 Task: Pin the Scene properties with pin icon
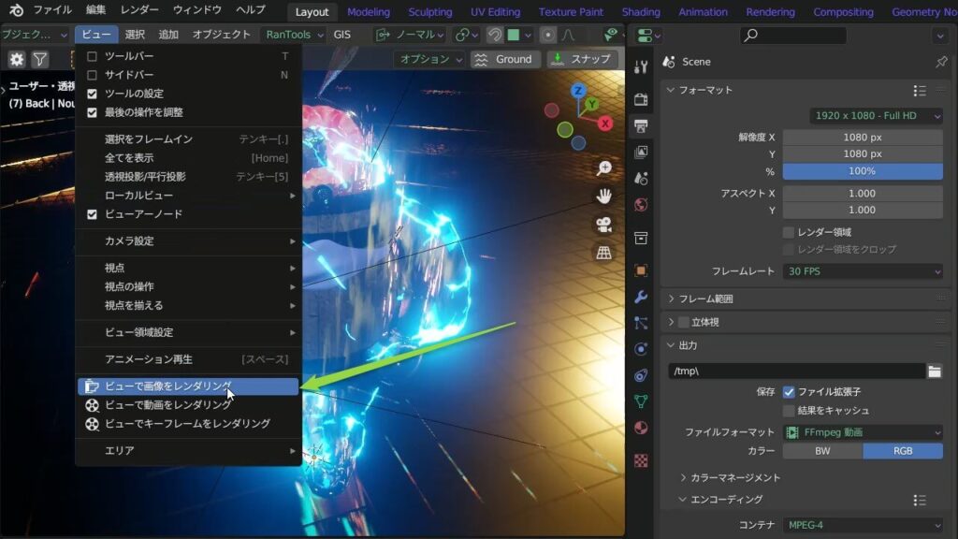coord(941,62)
